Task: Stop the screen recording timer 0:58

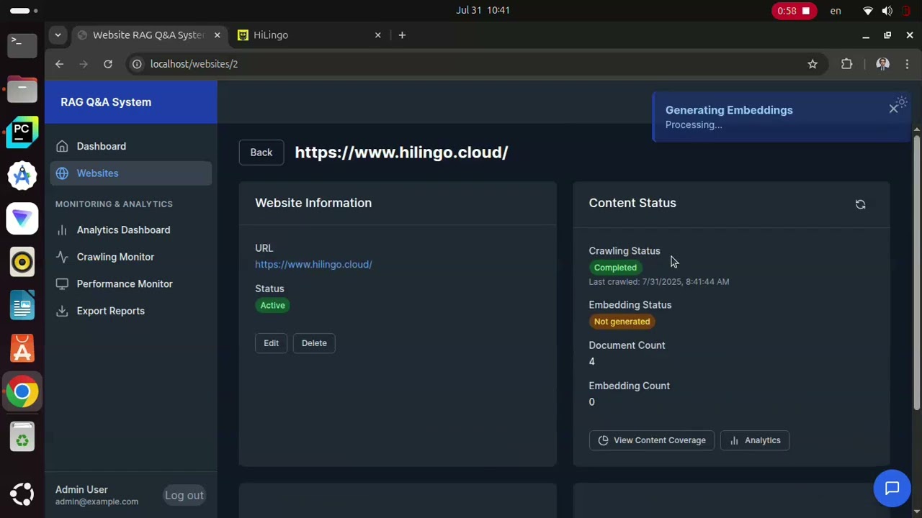Action: coord(794,11)
